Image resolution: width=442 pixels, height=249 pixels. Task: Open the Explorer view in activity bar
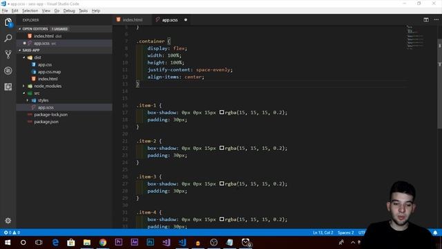point(8,22)
